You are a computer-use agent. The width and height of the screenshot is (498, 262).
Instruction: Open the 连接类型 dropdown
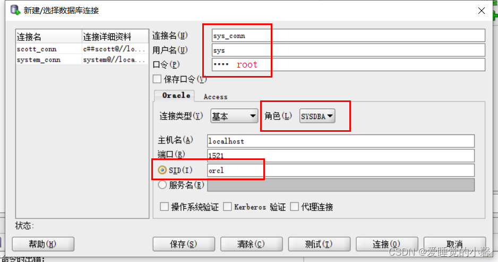coord(234,116)
